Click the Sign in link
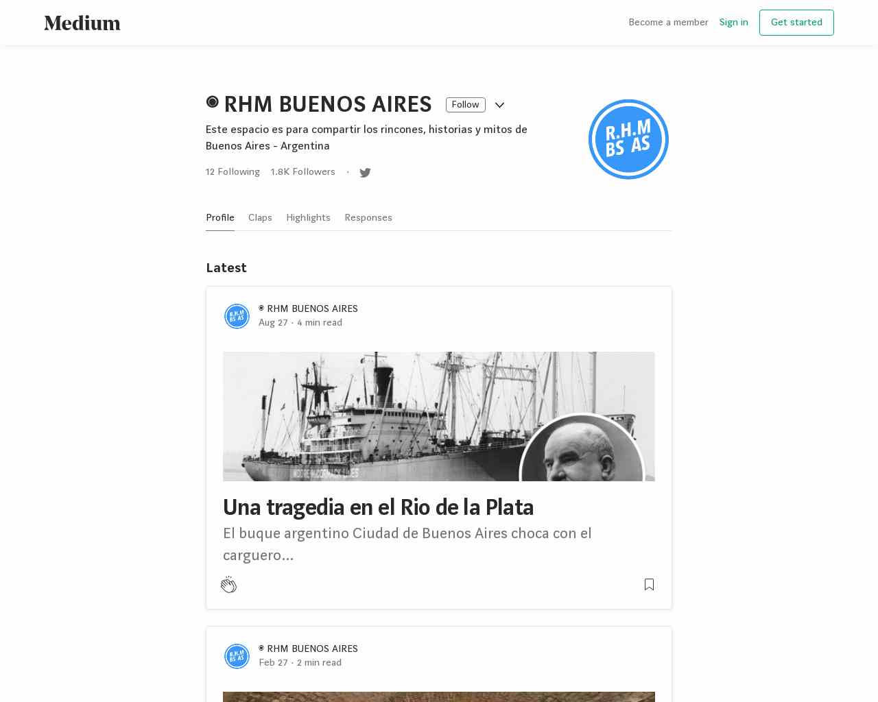 (x=733, y=23)
